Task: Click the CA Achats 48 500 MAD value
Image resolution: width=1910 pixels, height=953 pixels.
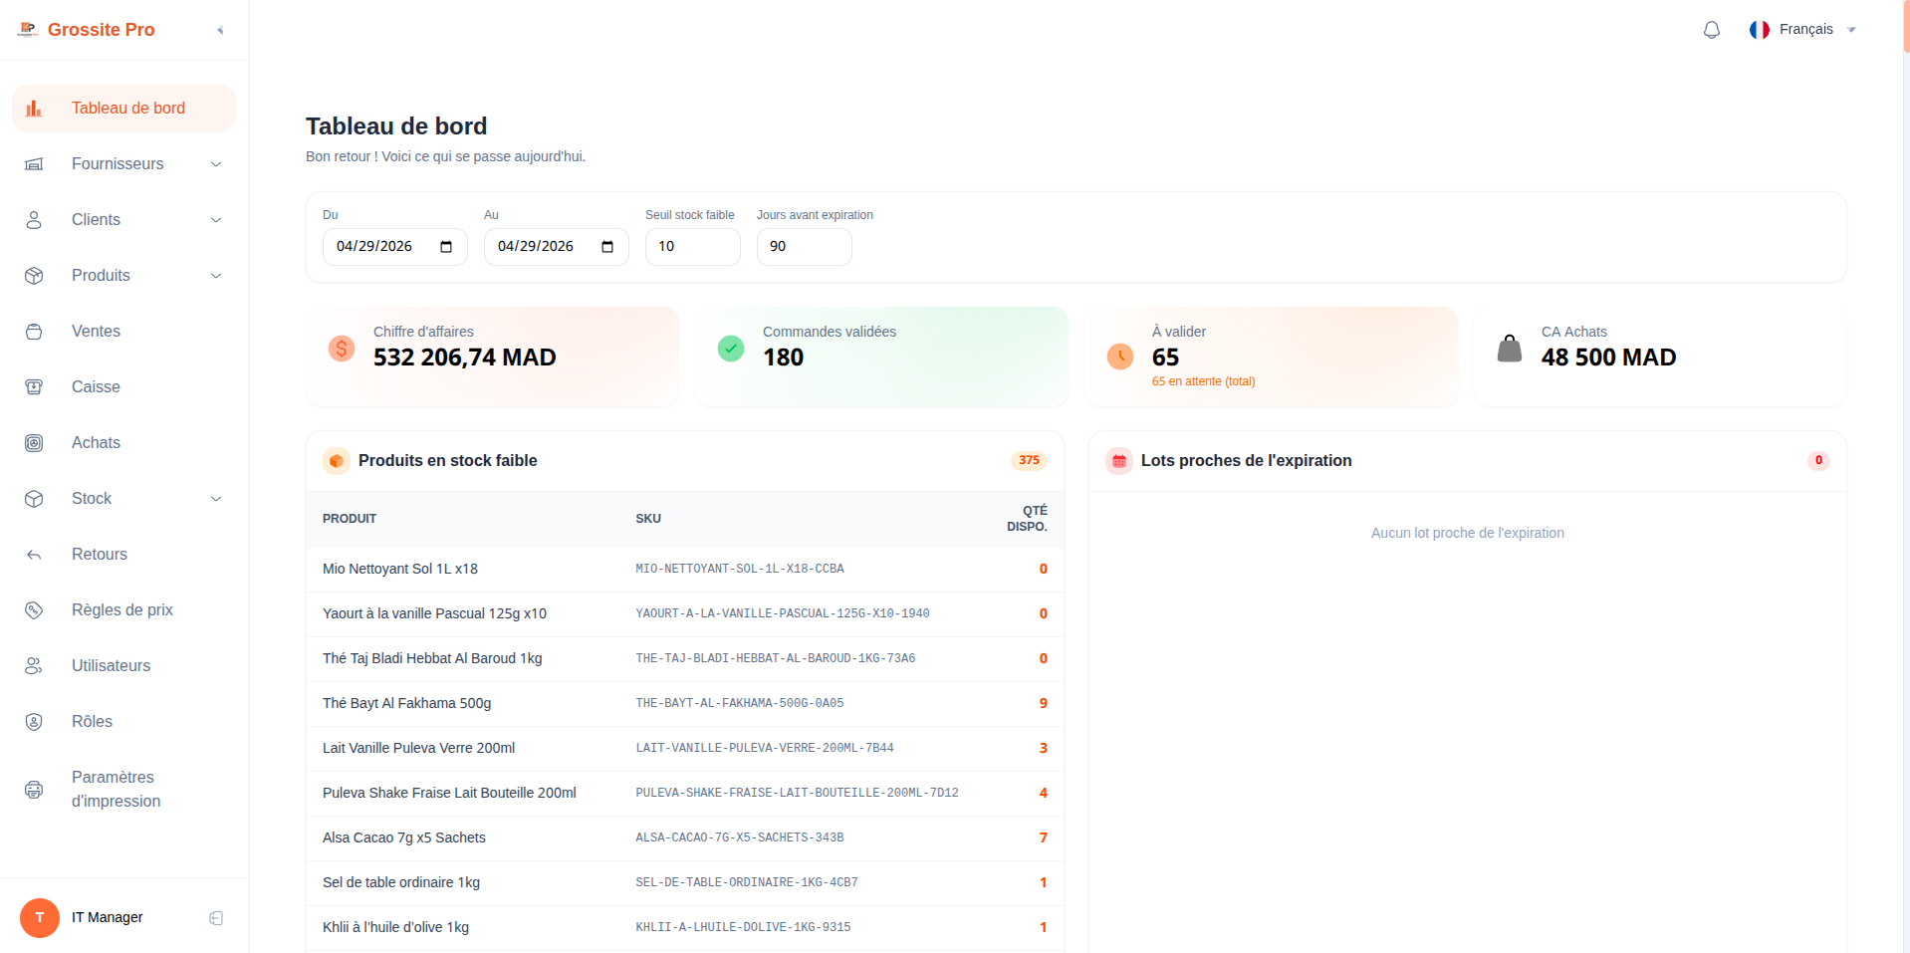Action: (1608, 357)
